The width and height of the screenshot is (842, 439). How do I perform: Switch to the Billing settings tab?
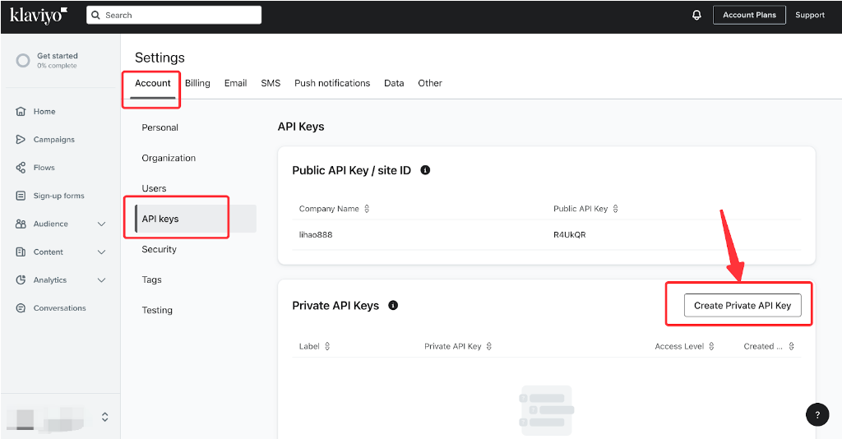coord(197,83)
